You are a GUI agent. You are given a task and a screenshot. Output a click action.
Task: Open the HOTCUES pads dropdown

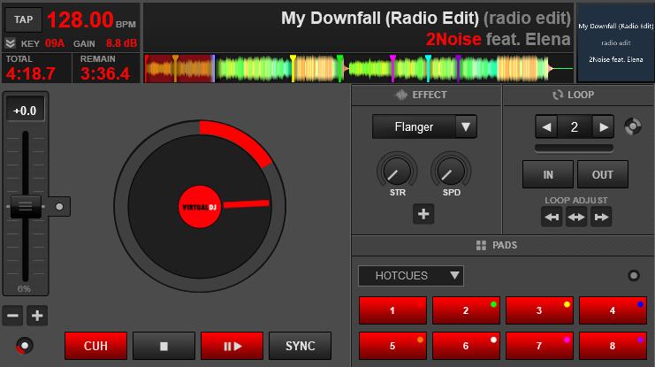click(x=411, y=276)
